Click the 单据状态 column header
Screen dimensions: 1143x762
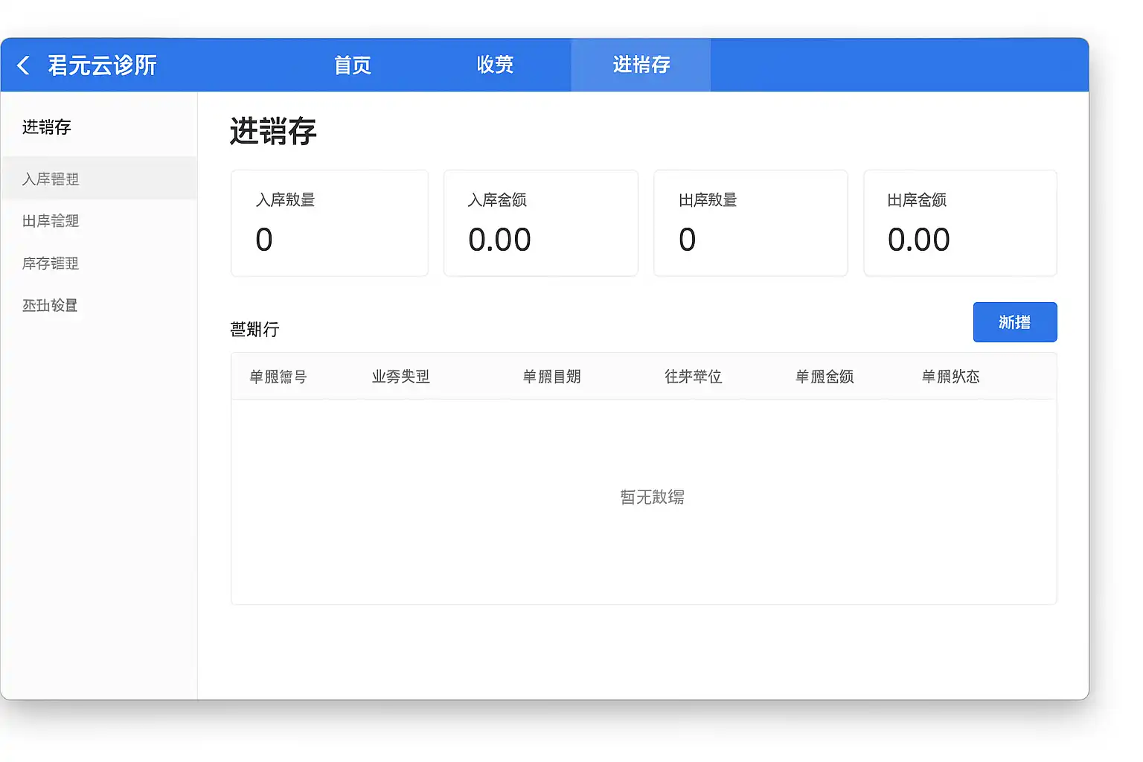point(951,377)
